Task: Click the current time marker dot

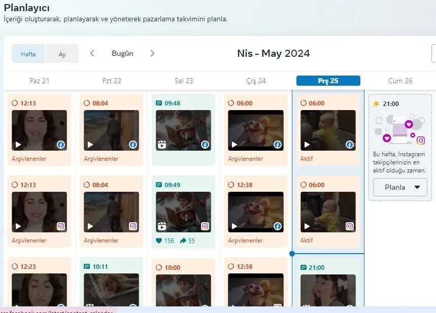Action: click(x=292, y=253)
